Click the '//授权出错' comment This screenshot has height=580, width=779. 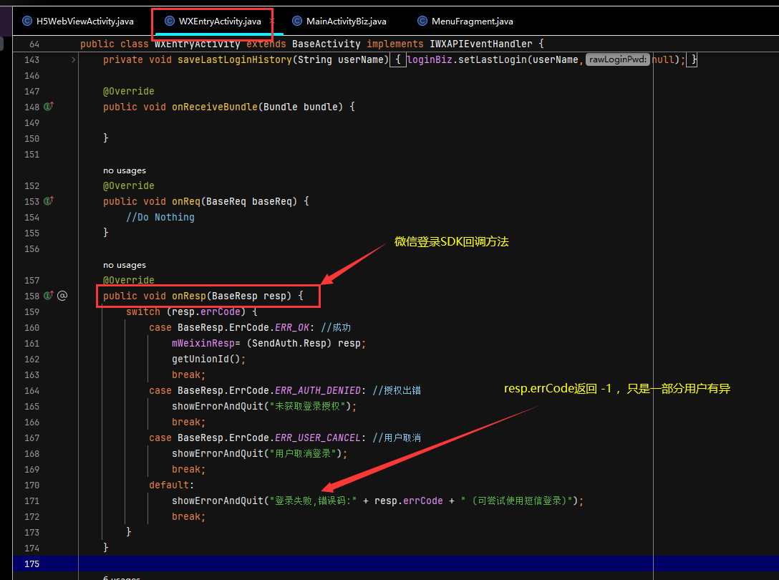click(397, 391)
